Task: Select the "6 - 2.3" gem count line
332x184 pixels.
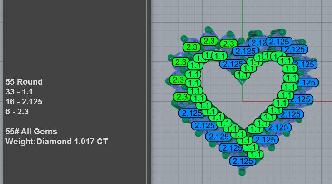Action: point(17,112)
